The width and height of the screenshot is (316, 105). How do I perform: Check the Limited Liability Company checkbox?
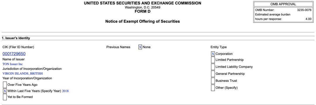(213, 67)
